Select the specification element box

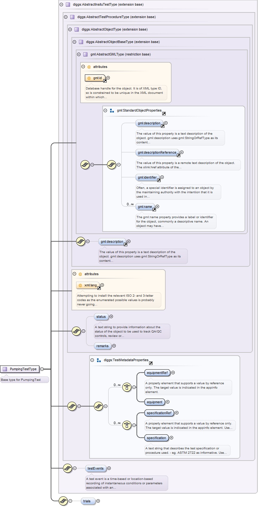(156, 438)
